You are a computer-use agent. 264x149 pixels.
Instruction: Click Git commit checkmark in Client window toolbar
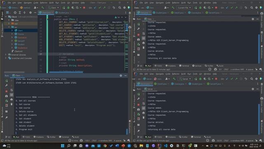click(100, 7)
